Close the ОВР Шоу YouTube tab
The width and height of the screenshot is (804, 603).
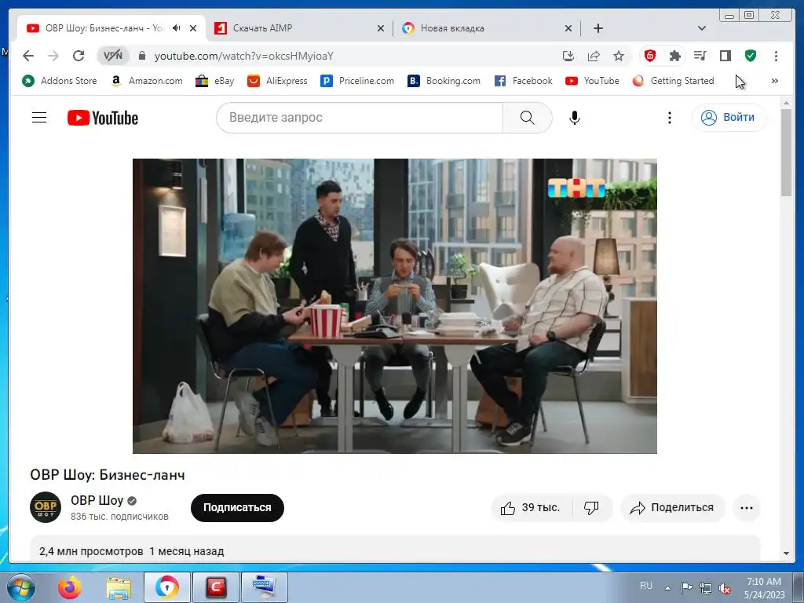coord(193,28)
